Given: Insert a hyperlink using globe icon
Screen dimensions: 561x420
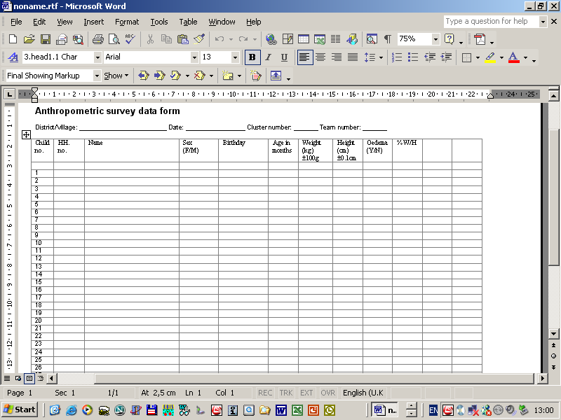Looking at the screenshot, I should pyautogui.click(x=271, y=39).
